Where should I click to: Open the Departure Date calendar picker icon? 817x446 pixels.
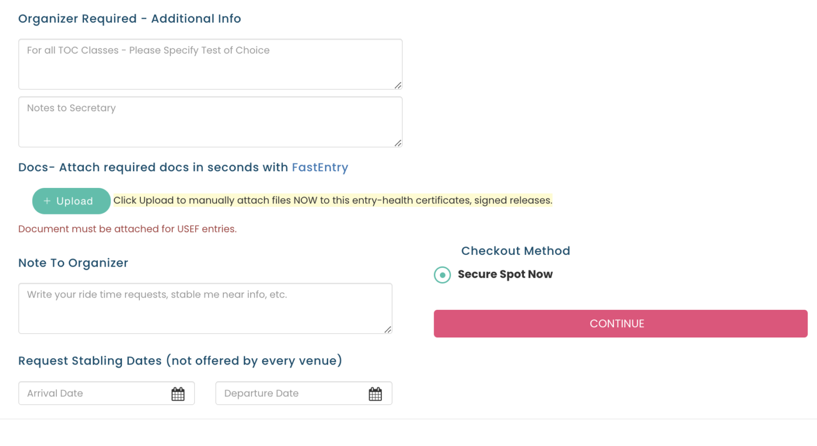375,394
